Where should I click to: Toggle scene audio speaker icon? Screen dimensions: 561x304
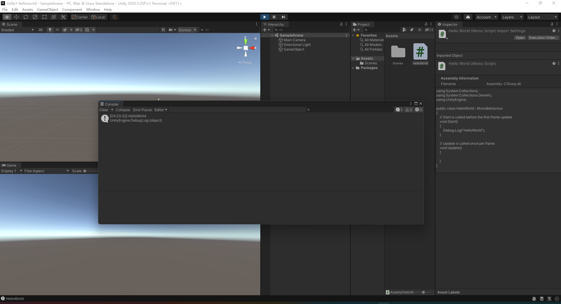[x=57, y=30]
